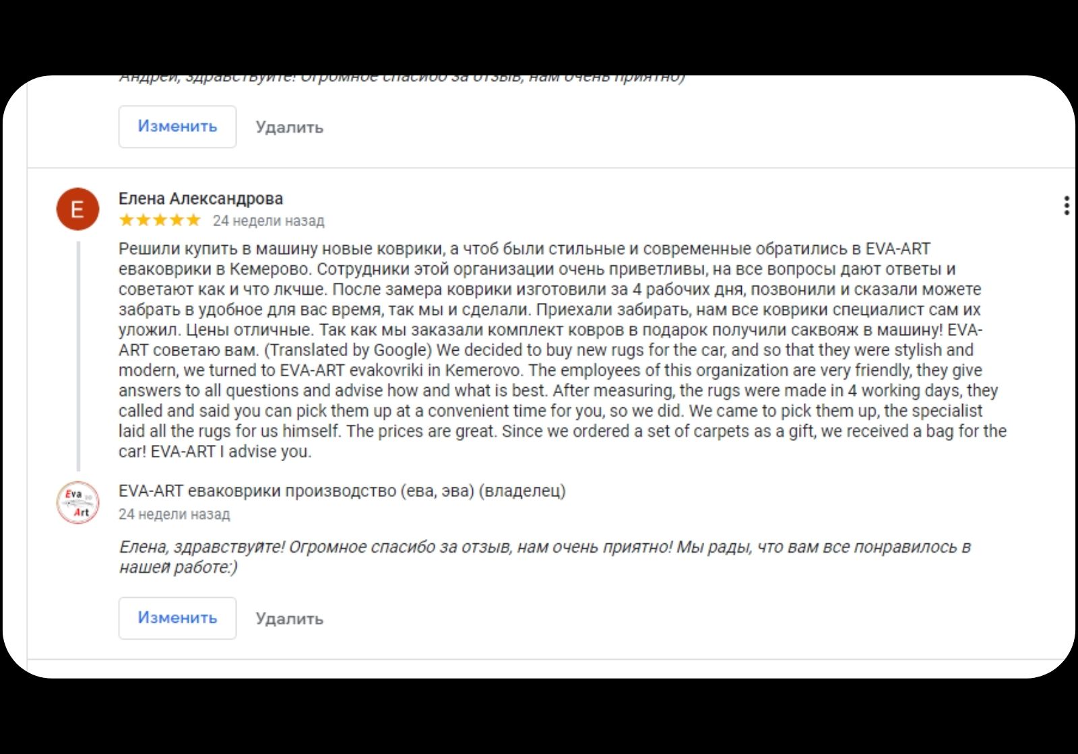Click the owner reply 'Елена, здравствуйте!'
Viewport: 1078px width, 754px height.
pyautogui.click(x=202, y=547)
